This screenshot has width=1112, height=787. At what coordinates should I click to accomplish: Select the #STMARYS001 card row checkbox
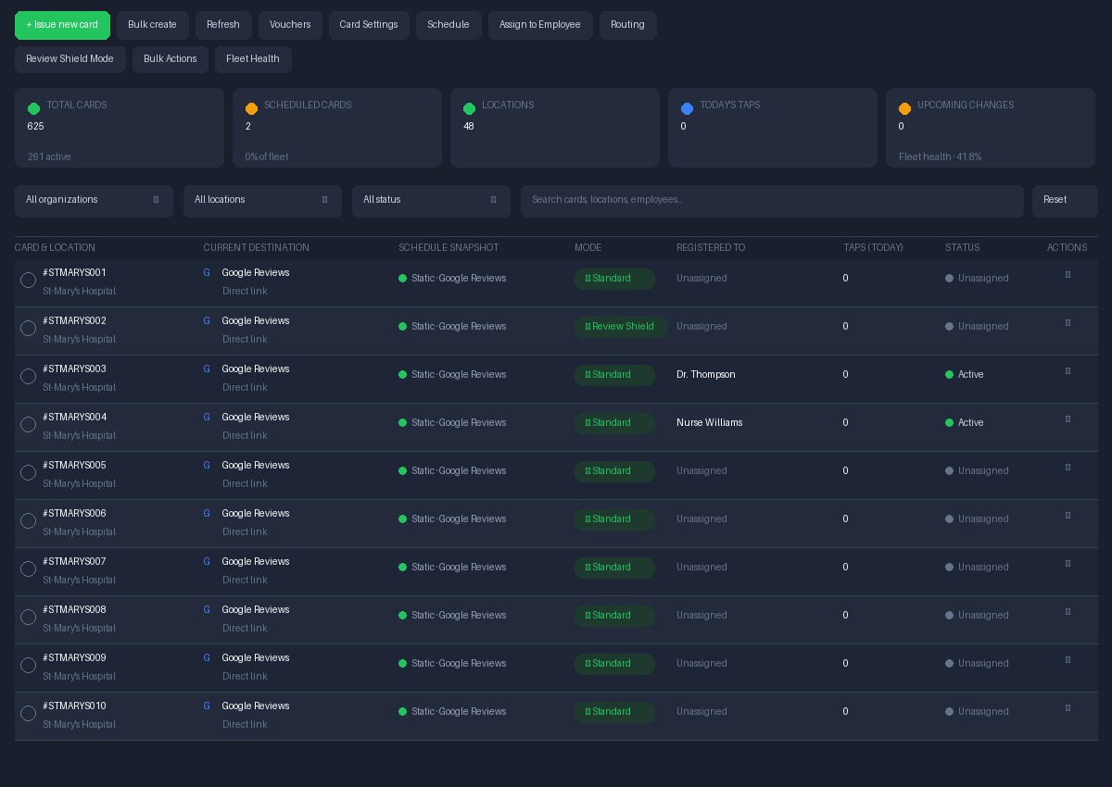click(x=28, y=280)
